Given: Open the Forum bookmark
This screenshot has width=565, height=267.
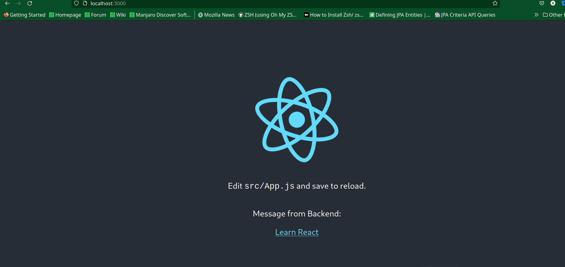Looking at the screenshot, I should (x=96, y=15).
